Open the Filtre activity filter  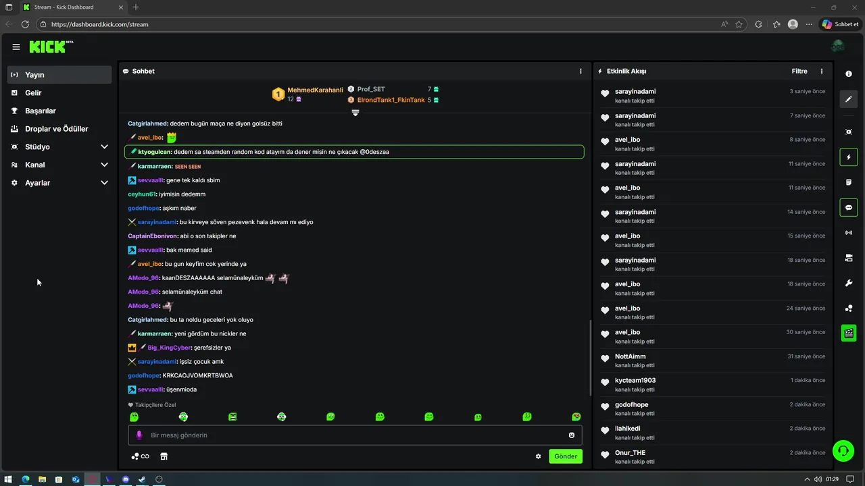[x=799, y=71]
